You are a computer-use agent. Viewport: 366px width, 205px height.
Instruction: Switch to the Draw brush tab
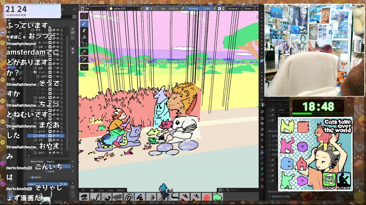coord(101,190)
